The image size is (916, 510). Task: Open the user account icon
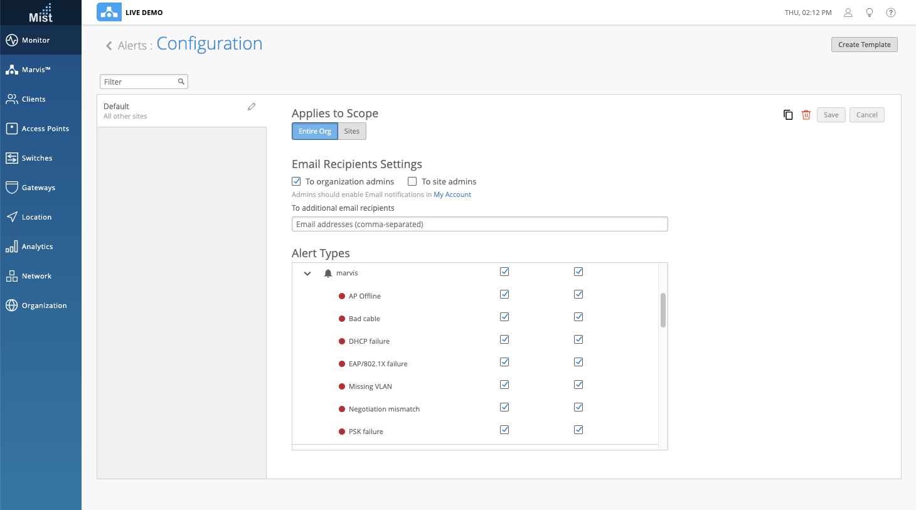point(848,13)
